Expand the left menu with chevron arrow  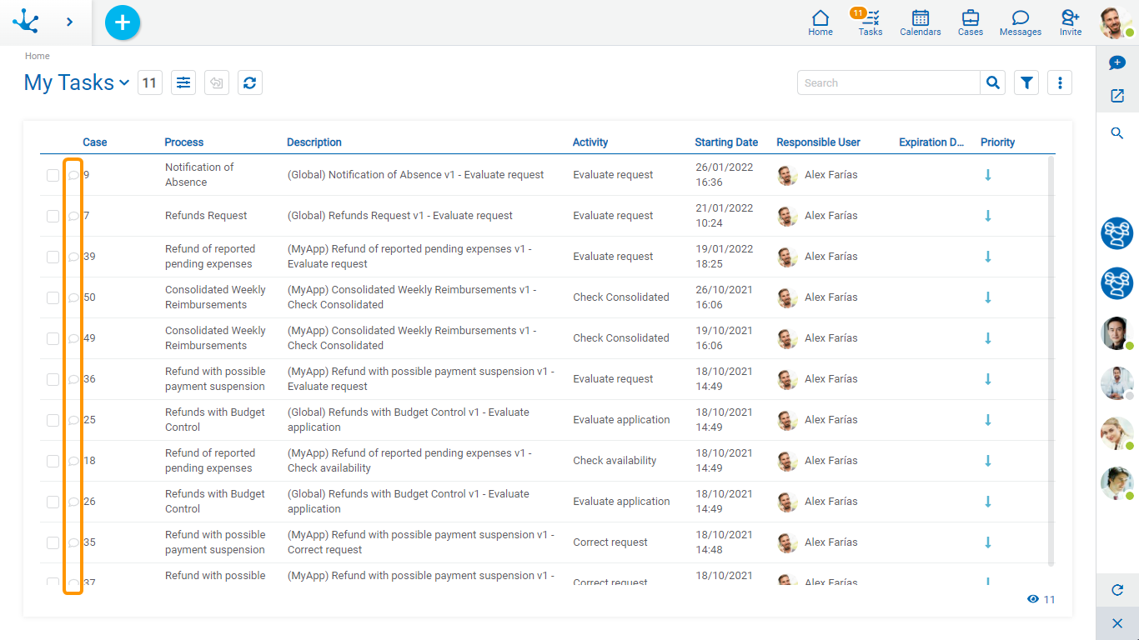[x=70, y=22]
